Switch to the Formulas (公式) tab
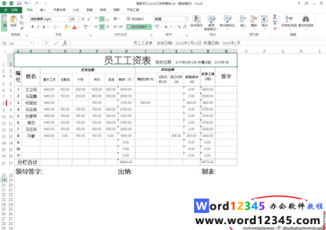 coord(76,10)
